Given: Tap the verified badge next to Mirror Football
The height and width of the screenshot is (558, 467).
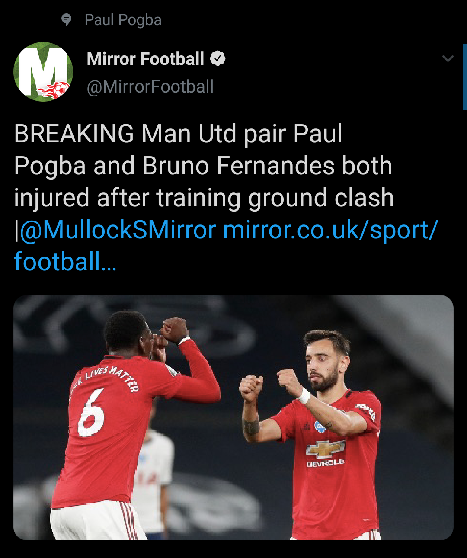Looking at the screenshot, I should pyautogui.click(x=218, y=58).
